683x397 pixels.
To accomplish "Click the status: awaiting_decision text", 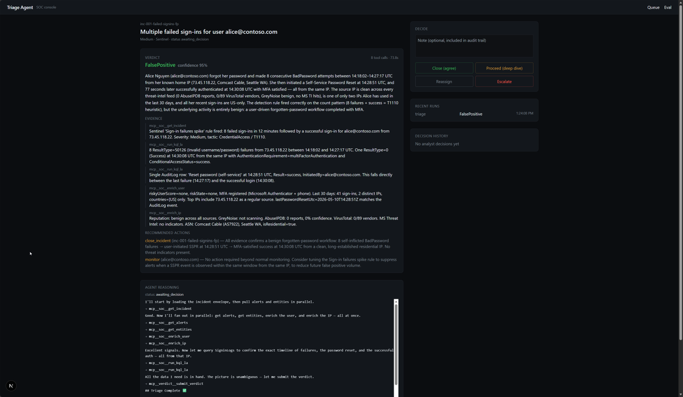I will coord(164,294).
